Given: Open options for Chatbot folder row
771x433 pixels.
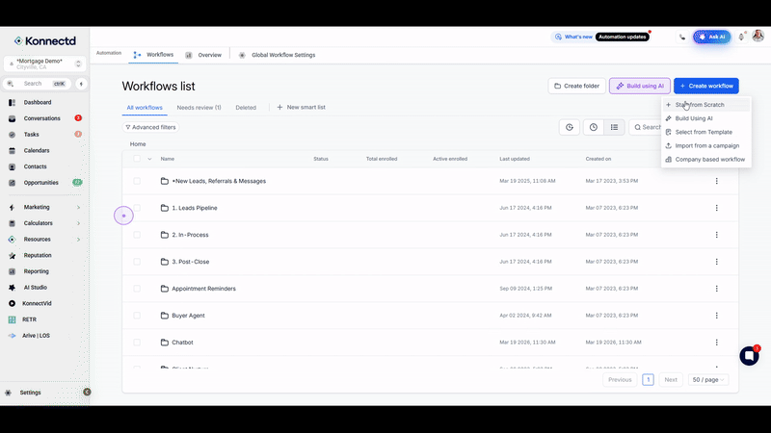Looking at the screenshot, I should coord(716,343).
